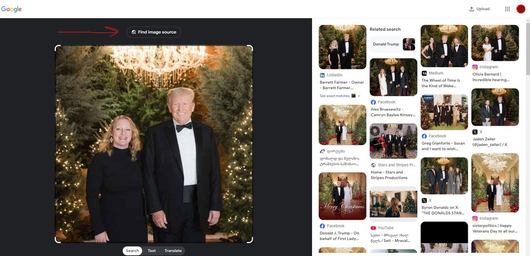Viewport: 530px width, 256px height.
Task: Switch to the Translate tab
Action: 173,251
